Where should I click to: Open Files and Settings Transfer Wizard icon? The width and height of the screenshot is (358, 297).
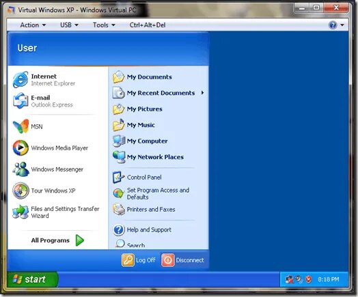click(x=20, y=212)
